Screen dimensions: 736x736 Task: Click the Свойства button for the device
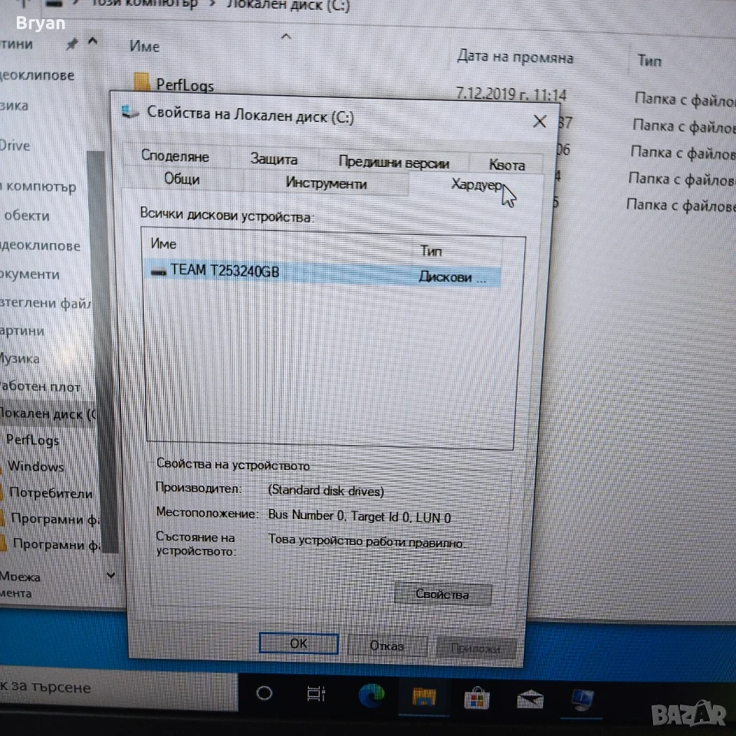point(442,594)
